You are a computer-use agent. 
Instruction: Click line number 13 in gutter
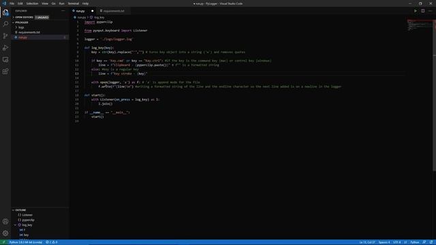click(x=77, y=73)
